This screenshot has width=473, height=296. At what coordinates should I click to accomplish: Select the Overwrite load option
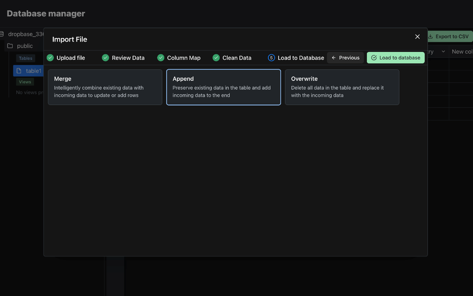(x=342, y=87)
